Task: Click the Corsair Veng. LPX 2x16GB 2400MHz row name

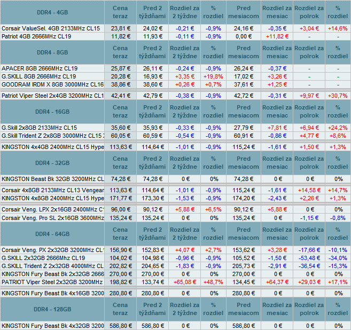Action: tap(52, 209)
